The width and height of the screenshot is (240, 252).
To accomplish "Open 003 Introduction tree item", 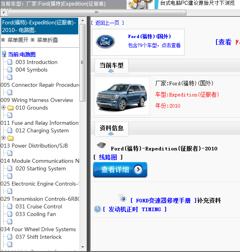I will point(36,62).
